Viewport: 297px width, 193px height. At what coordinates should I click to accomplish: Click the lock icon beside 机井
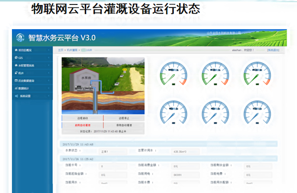(16, 73)
